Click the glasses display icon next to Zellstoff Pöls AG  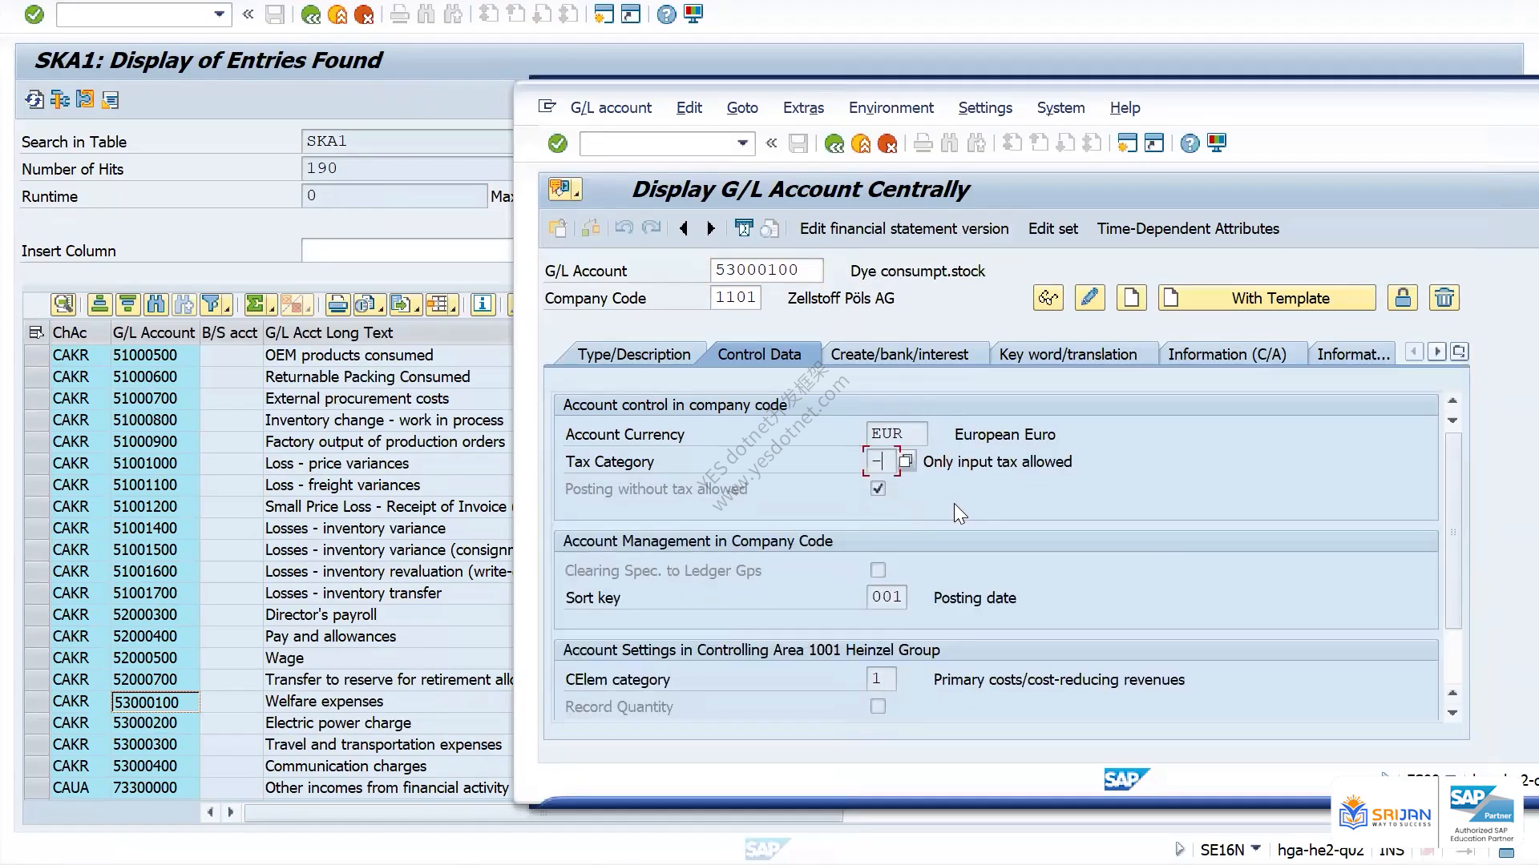point(1048,298)
